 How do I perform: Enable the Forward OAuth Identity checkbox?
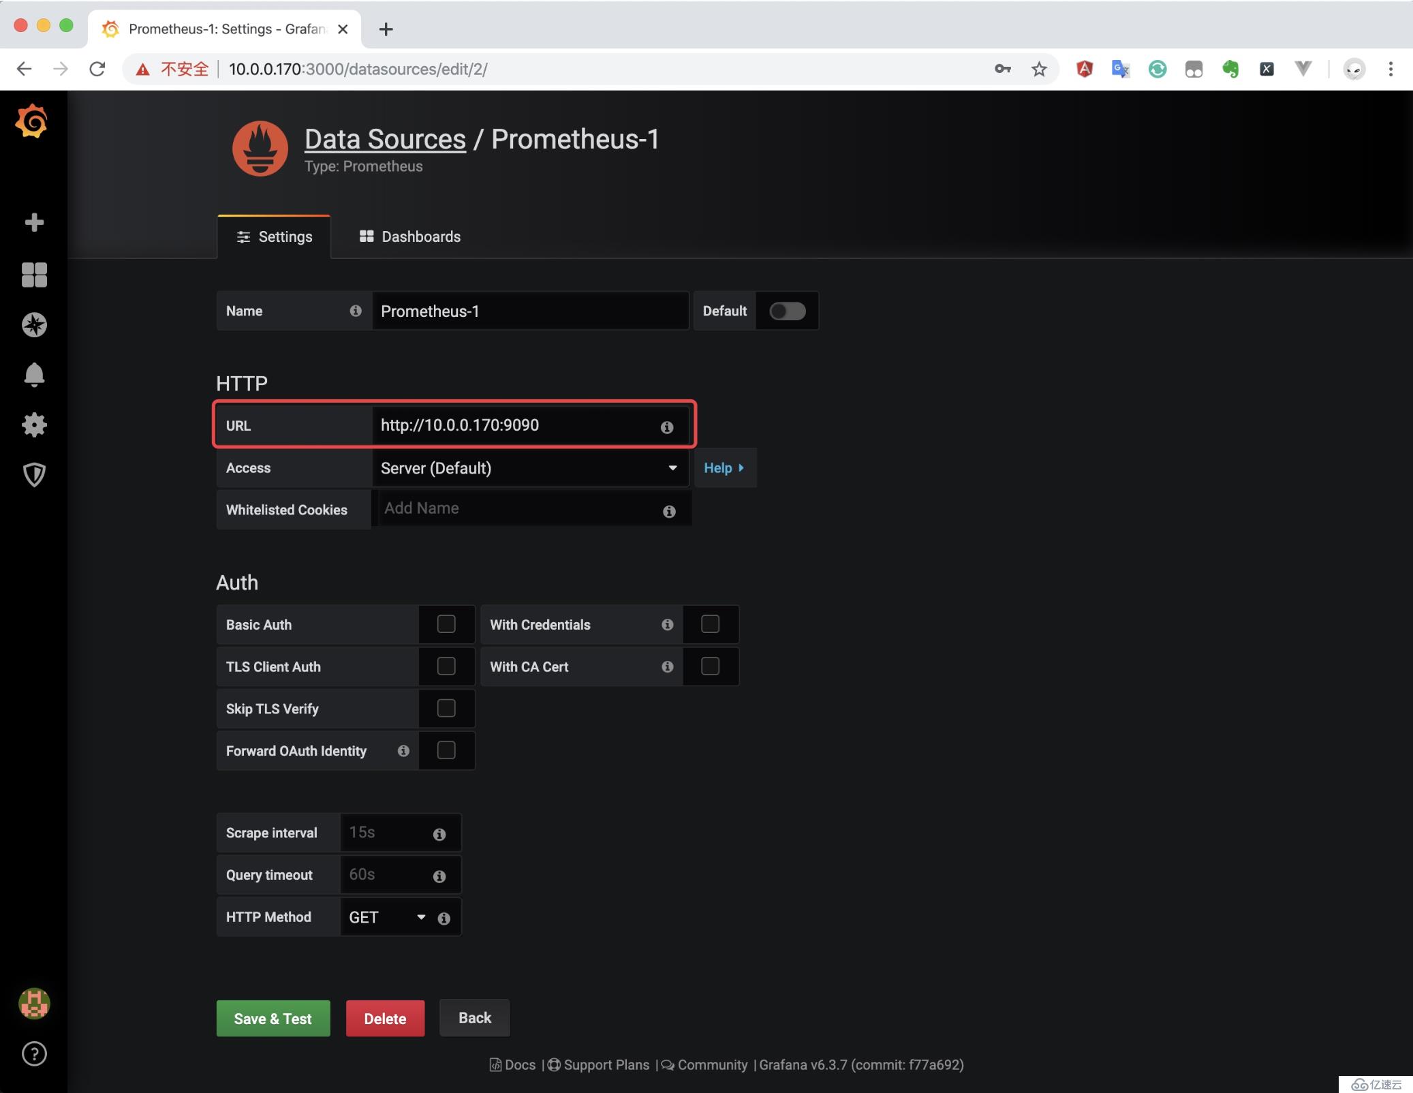(x=446, y=750)
